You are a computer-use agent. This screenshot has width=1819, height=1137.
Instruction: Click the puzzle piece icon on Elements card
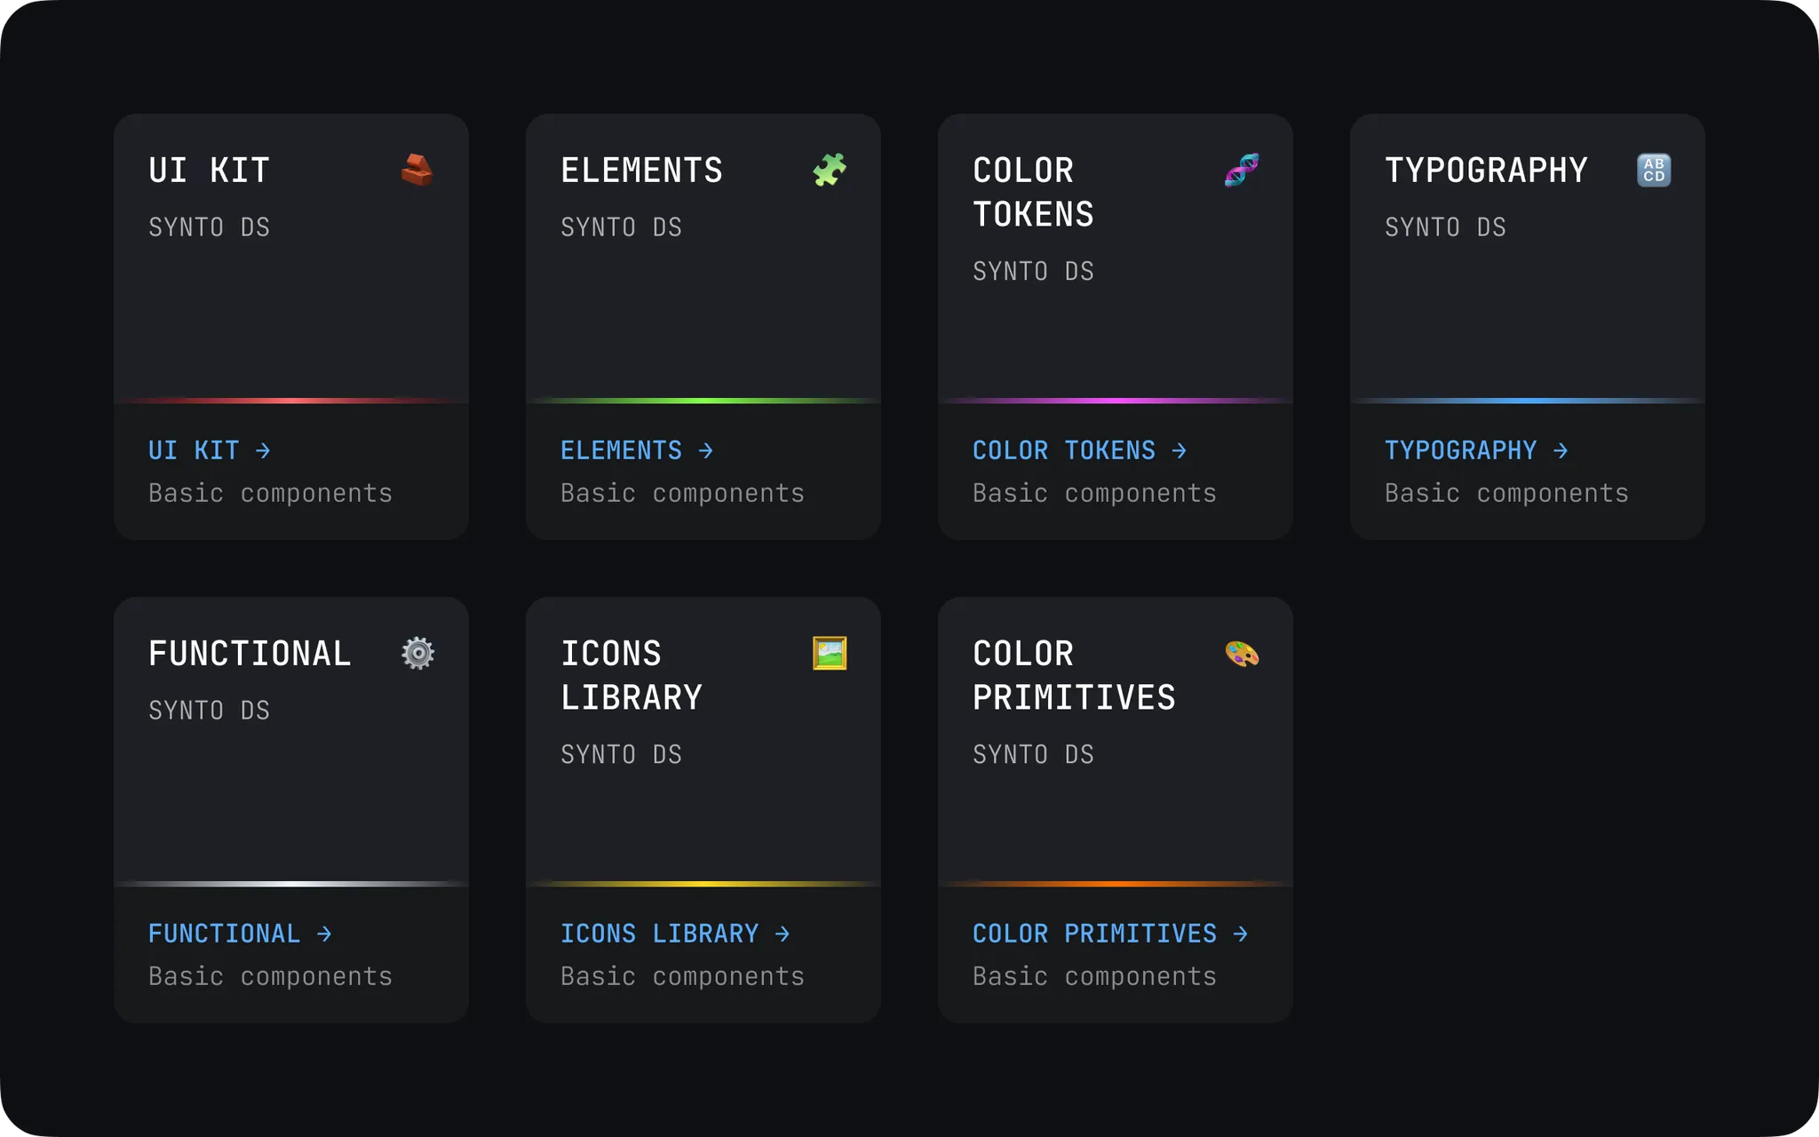(830, 170)
